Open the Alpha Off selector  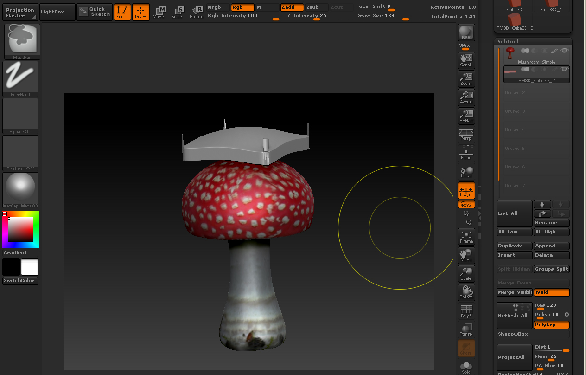pos(21,116)
